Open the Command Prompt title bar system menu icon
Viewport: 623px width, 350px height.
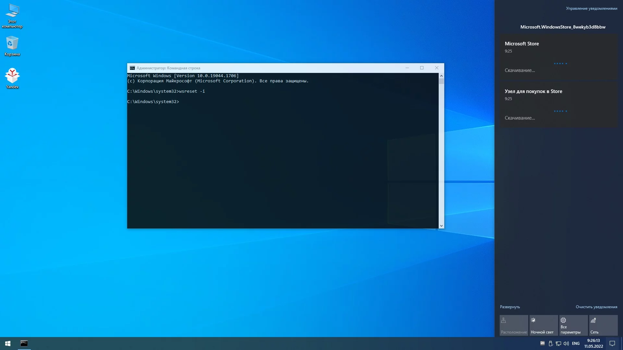click(132, 68)
